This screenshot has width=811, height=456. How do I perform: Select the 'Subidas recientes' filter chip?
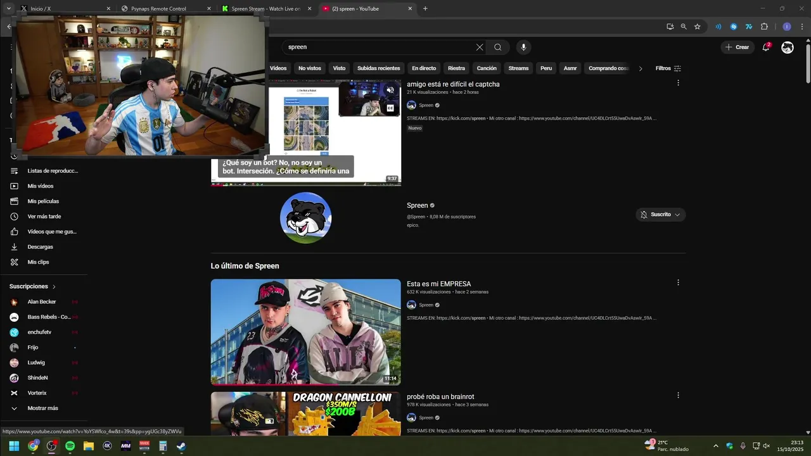[379, 68]
